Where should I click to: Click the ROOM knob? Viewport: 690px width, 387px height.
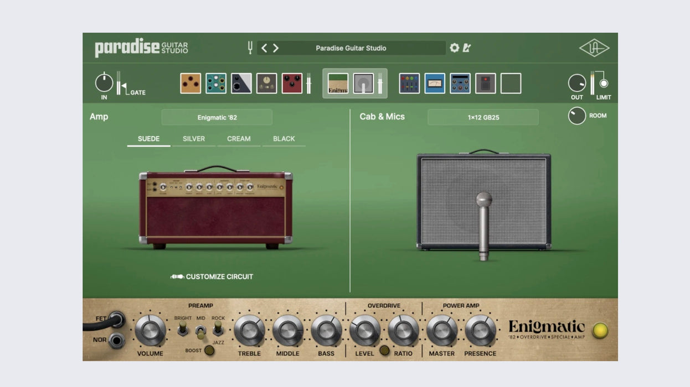click(x=577, y=116)
